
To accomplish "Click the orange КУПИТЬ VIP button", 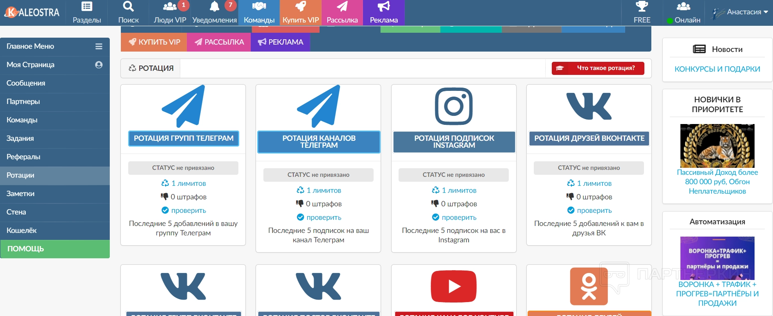I will pos(154,42).
